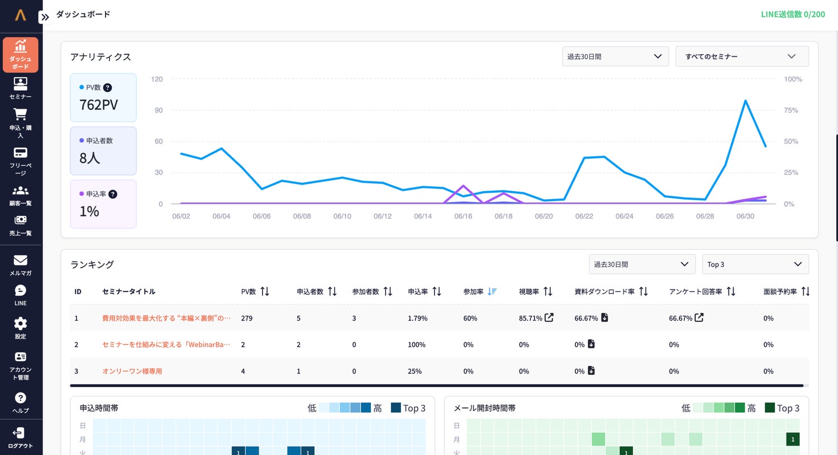This screenshot has width=838, height=455.
Task: Click the ログアウト sidebar item
Action: [x=20, y=437]
